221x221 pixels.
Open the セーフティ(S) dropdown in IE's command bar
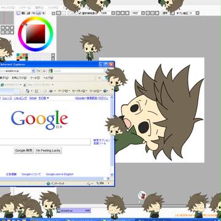[80, 91]
